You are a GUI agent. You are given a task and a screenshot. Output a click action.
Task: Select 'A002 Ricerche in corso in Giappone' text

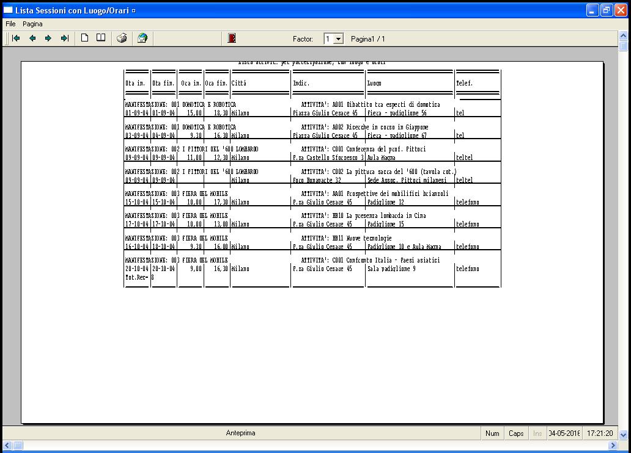point(380,127)
